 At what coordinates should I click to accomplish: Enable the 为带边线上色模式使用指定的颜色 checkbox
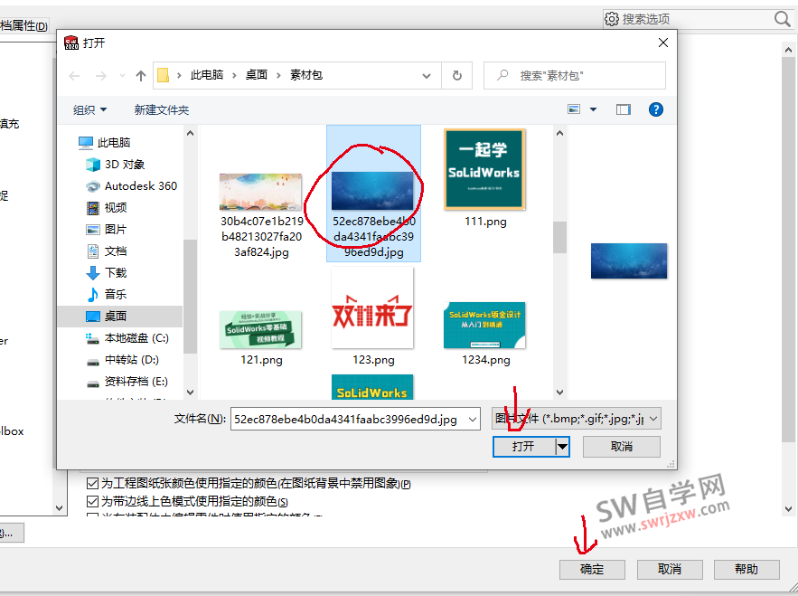(x=93, y=499)
